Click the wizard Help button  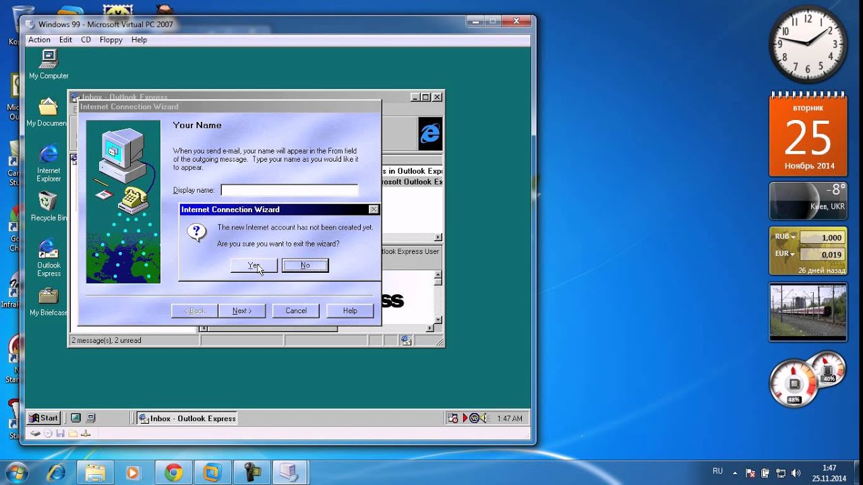tap(350, 311)
